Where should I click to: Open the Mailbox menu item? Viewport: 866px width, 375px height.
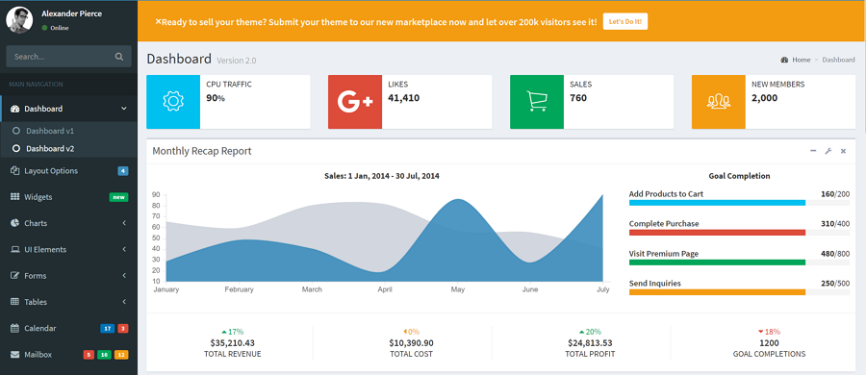pos(68,355)
